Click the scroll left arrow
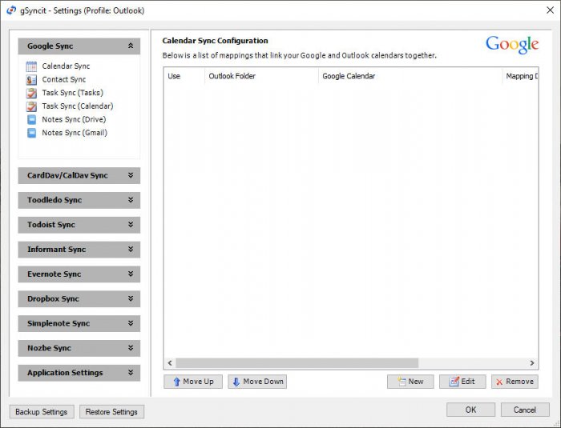 click(x=170, y=363)
